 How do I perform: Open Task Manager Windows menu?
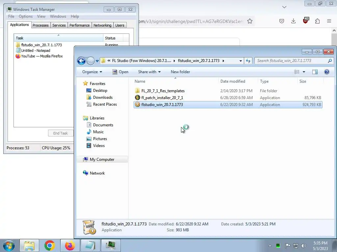tap(58, 16)
